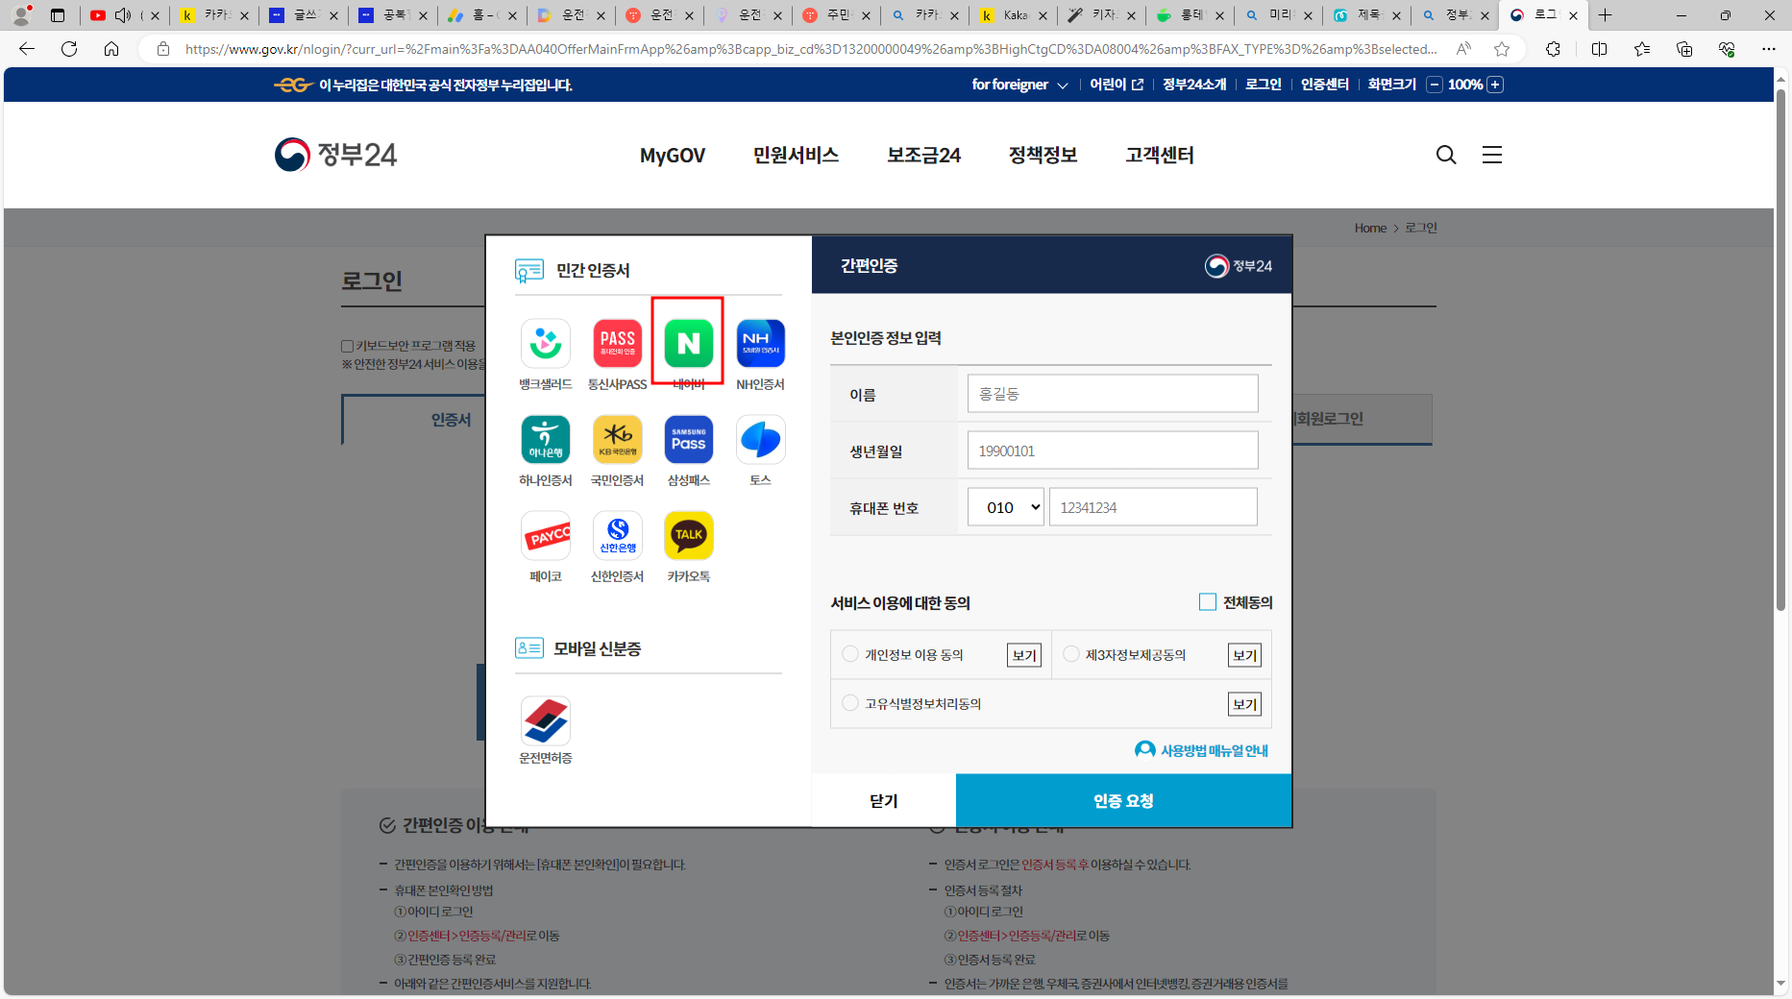The width and height of the screenshot is (1792, 999).
Task: Decrease screen size with minus icon
Action: [x=1435, y=85]
